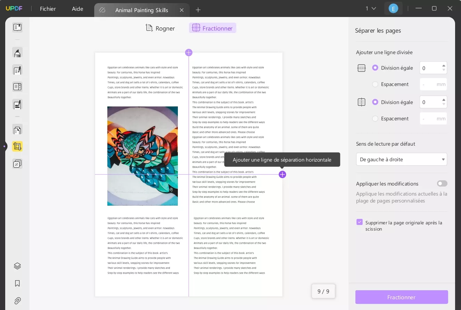Click the Ajouter une ligne divisée label
461x310 pixels.
[x=384, y=52]
